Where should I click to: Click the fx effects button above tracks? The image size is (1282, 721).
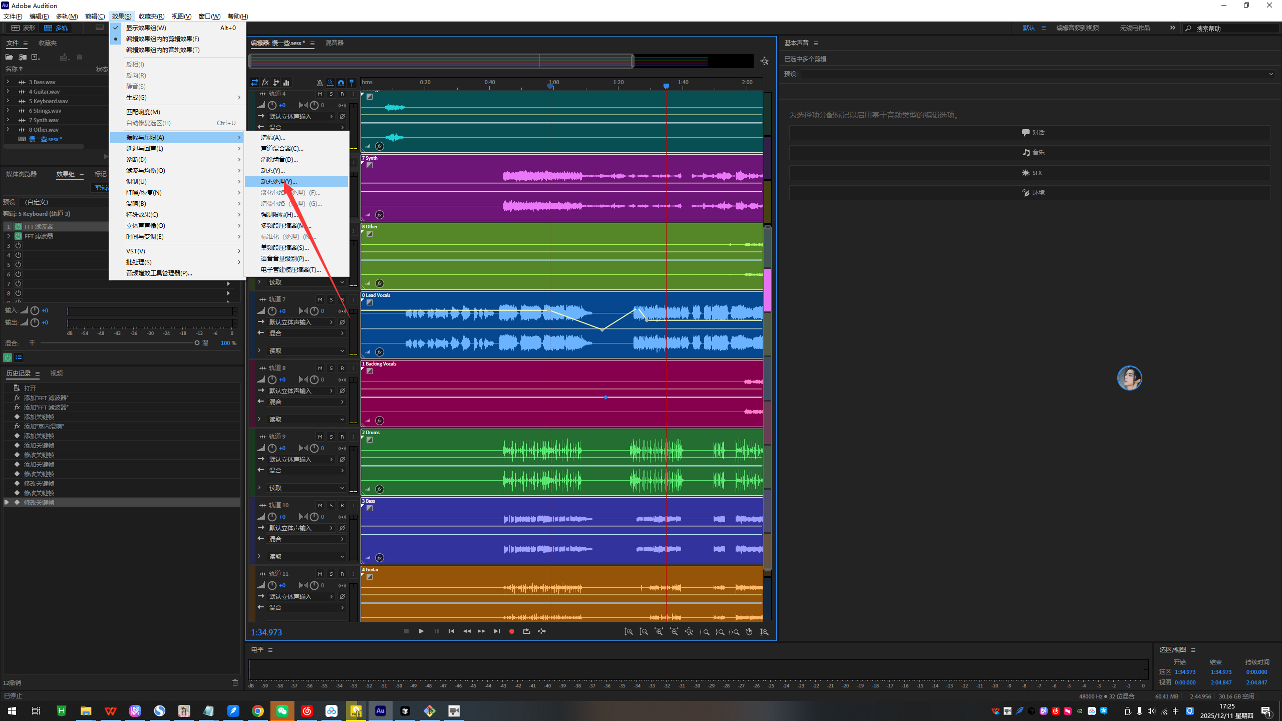[265, 83]
